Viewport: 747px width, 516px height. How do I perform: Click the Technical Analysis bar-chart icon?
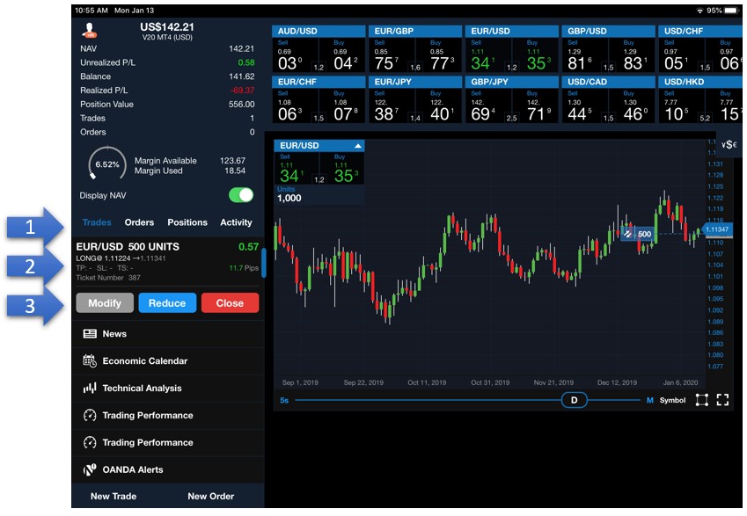coord(90,388)
